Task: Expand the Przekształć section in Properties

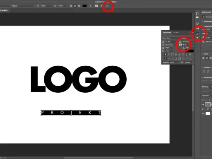Action: (x=202, y=22)
